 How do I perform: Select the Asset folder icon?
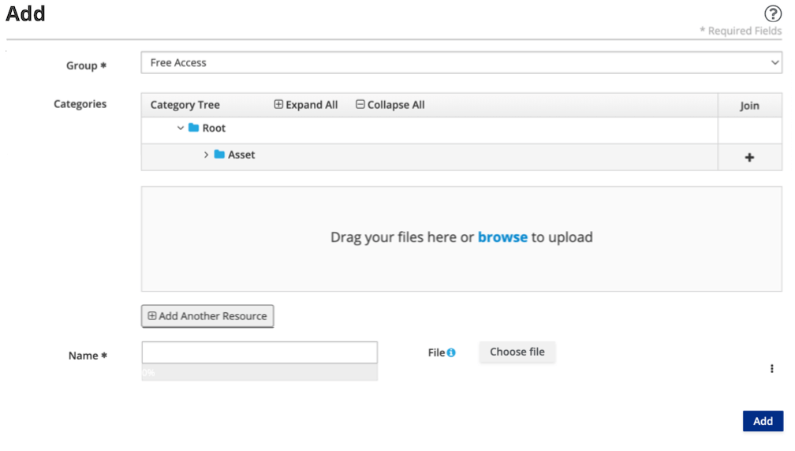coord(219,154)
